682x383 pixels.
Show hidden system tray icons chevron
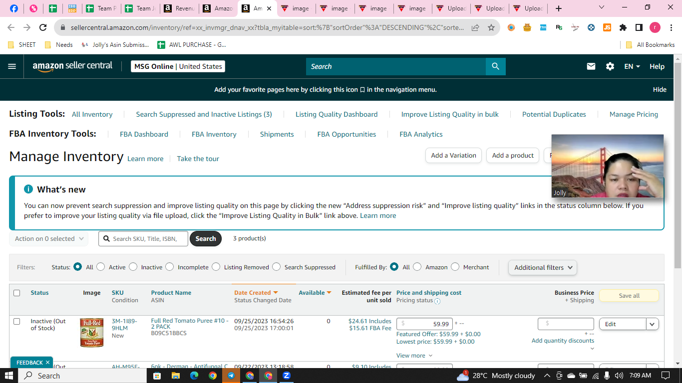[547, 376]
